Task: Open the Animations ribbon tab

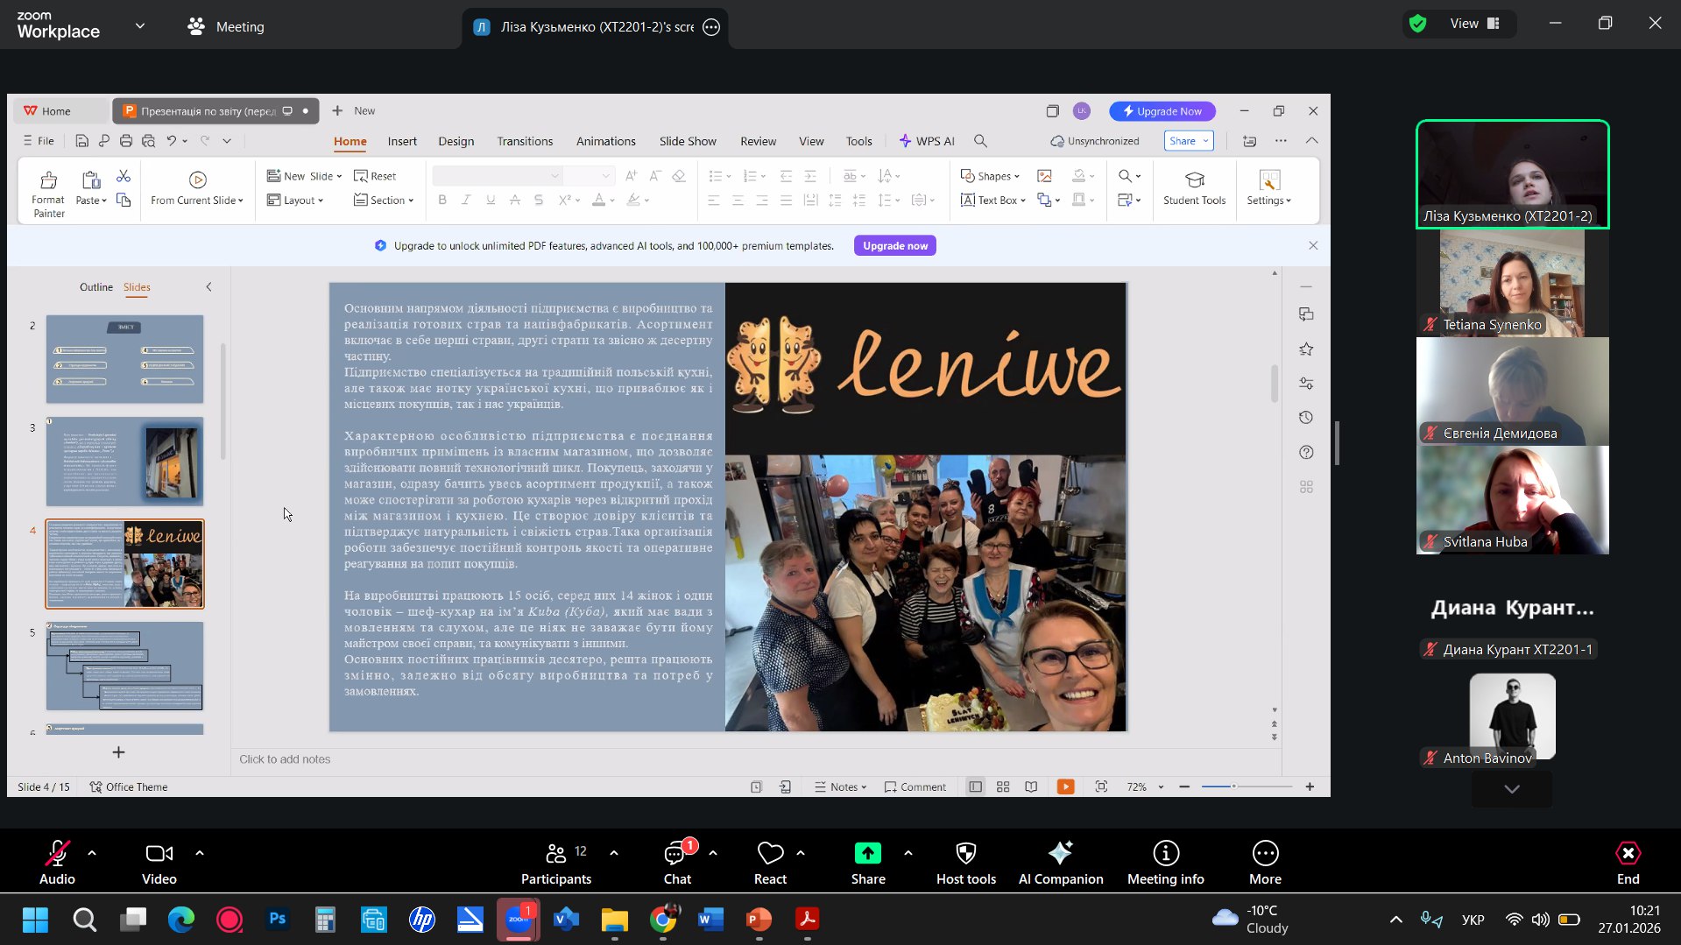Action: coord(605,141)
